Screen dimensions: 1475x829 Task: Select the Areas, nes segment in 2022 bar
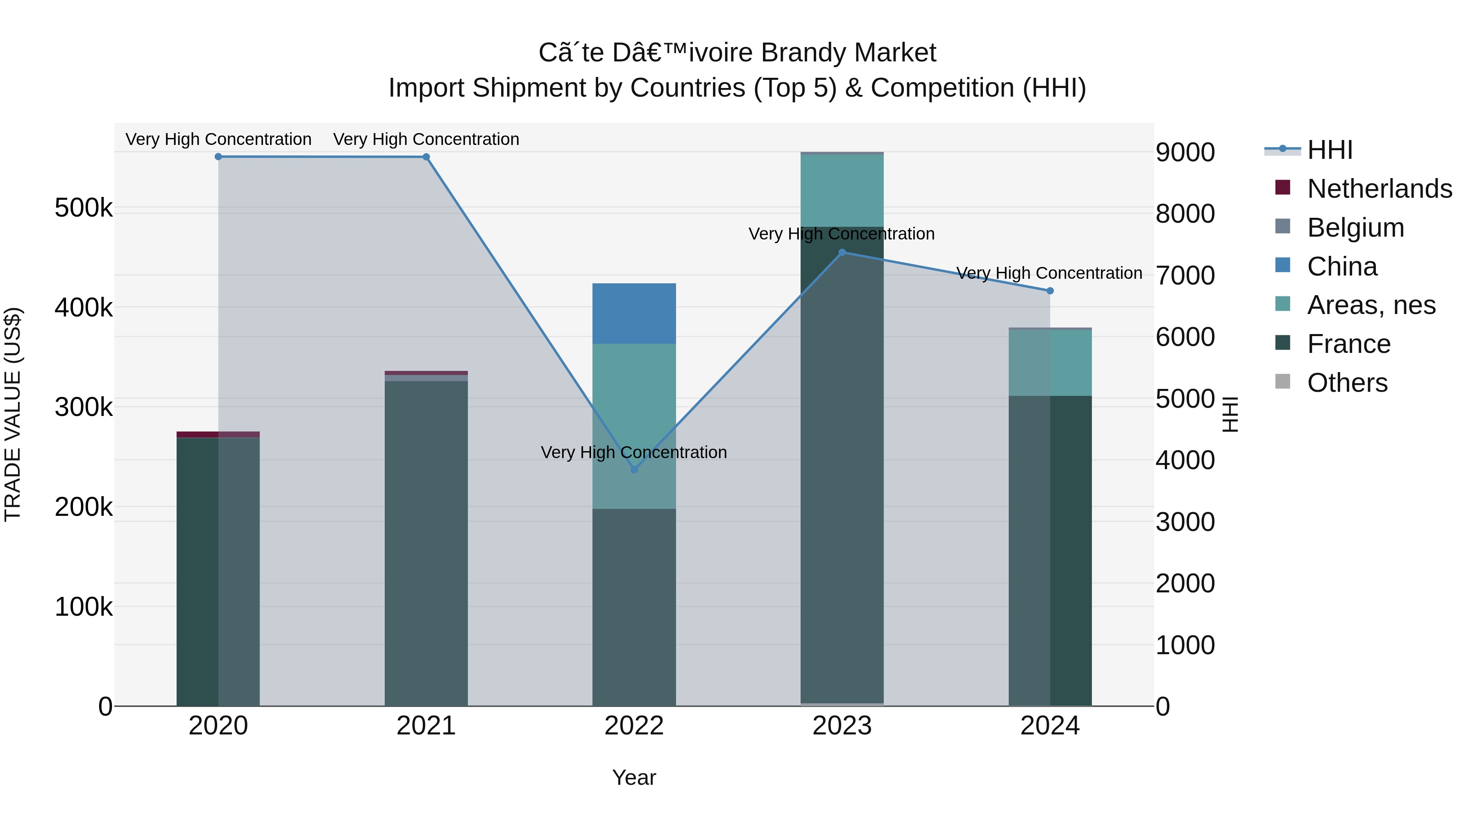coord(634,426)
